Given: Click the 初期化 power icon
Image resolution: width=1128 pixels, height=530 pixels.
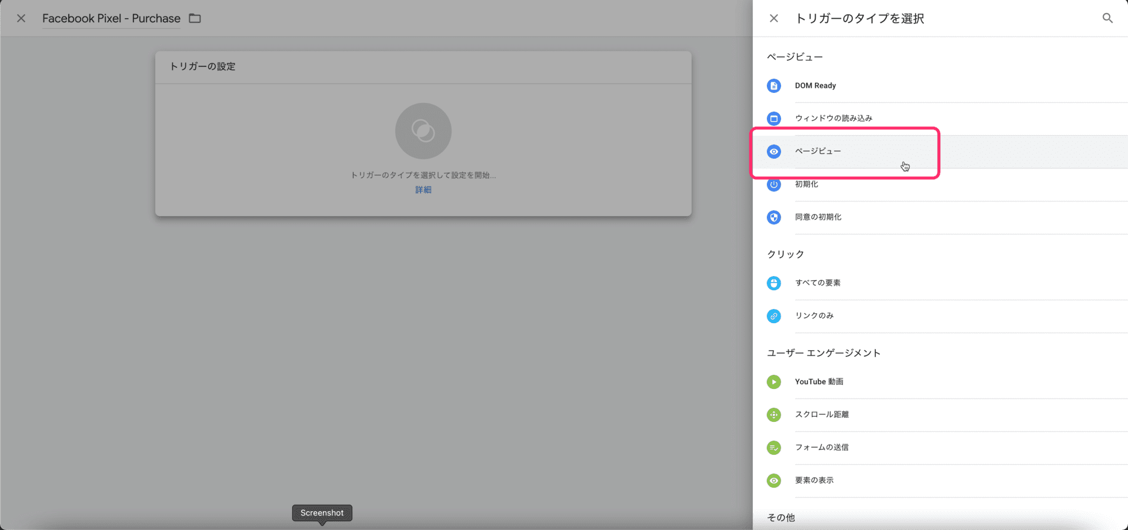Looking at the screenshot, I should [774, 185].
